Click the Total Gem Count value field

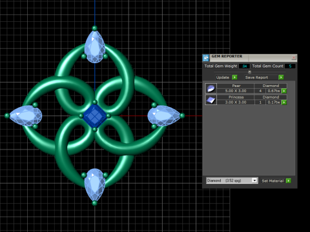click(x=290, y=66)
